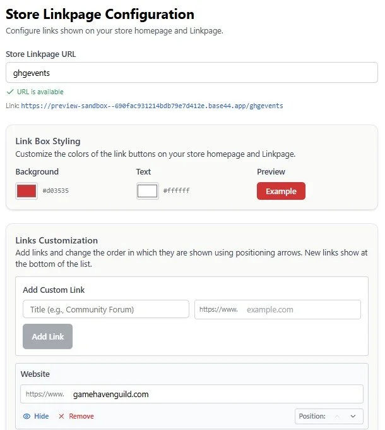
Task: Click the Links Customization section heading
Action: coord(57,240)
